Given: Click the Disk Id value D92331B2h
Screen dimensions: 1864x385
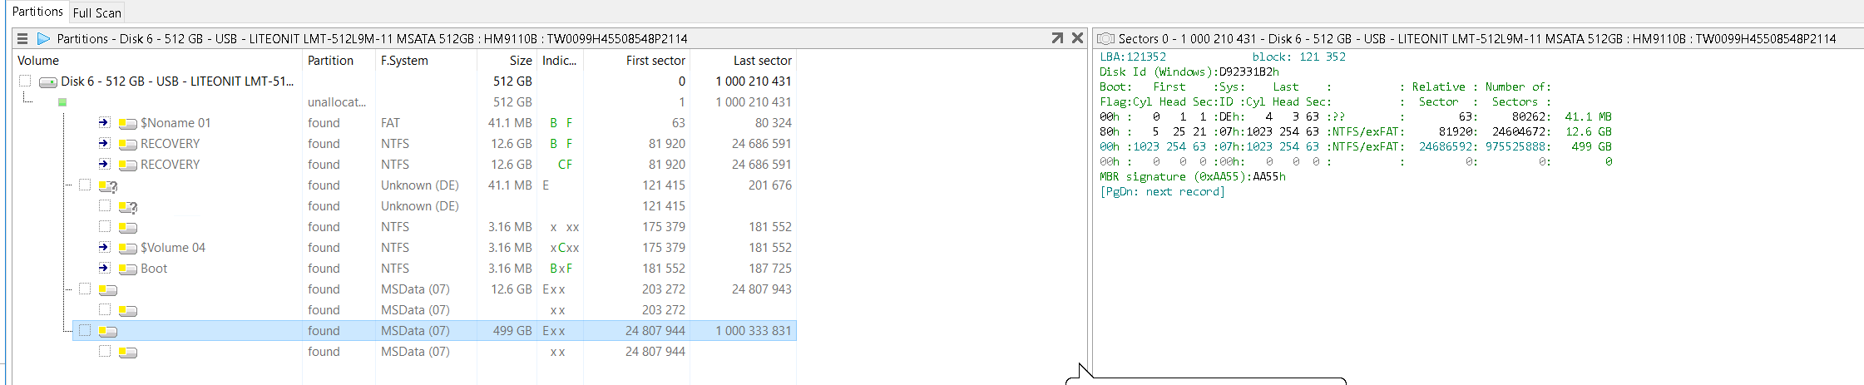Looking at the screenshot, I should pos(1248,72).
